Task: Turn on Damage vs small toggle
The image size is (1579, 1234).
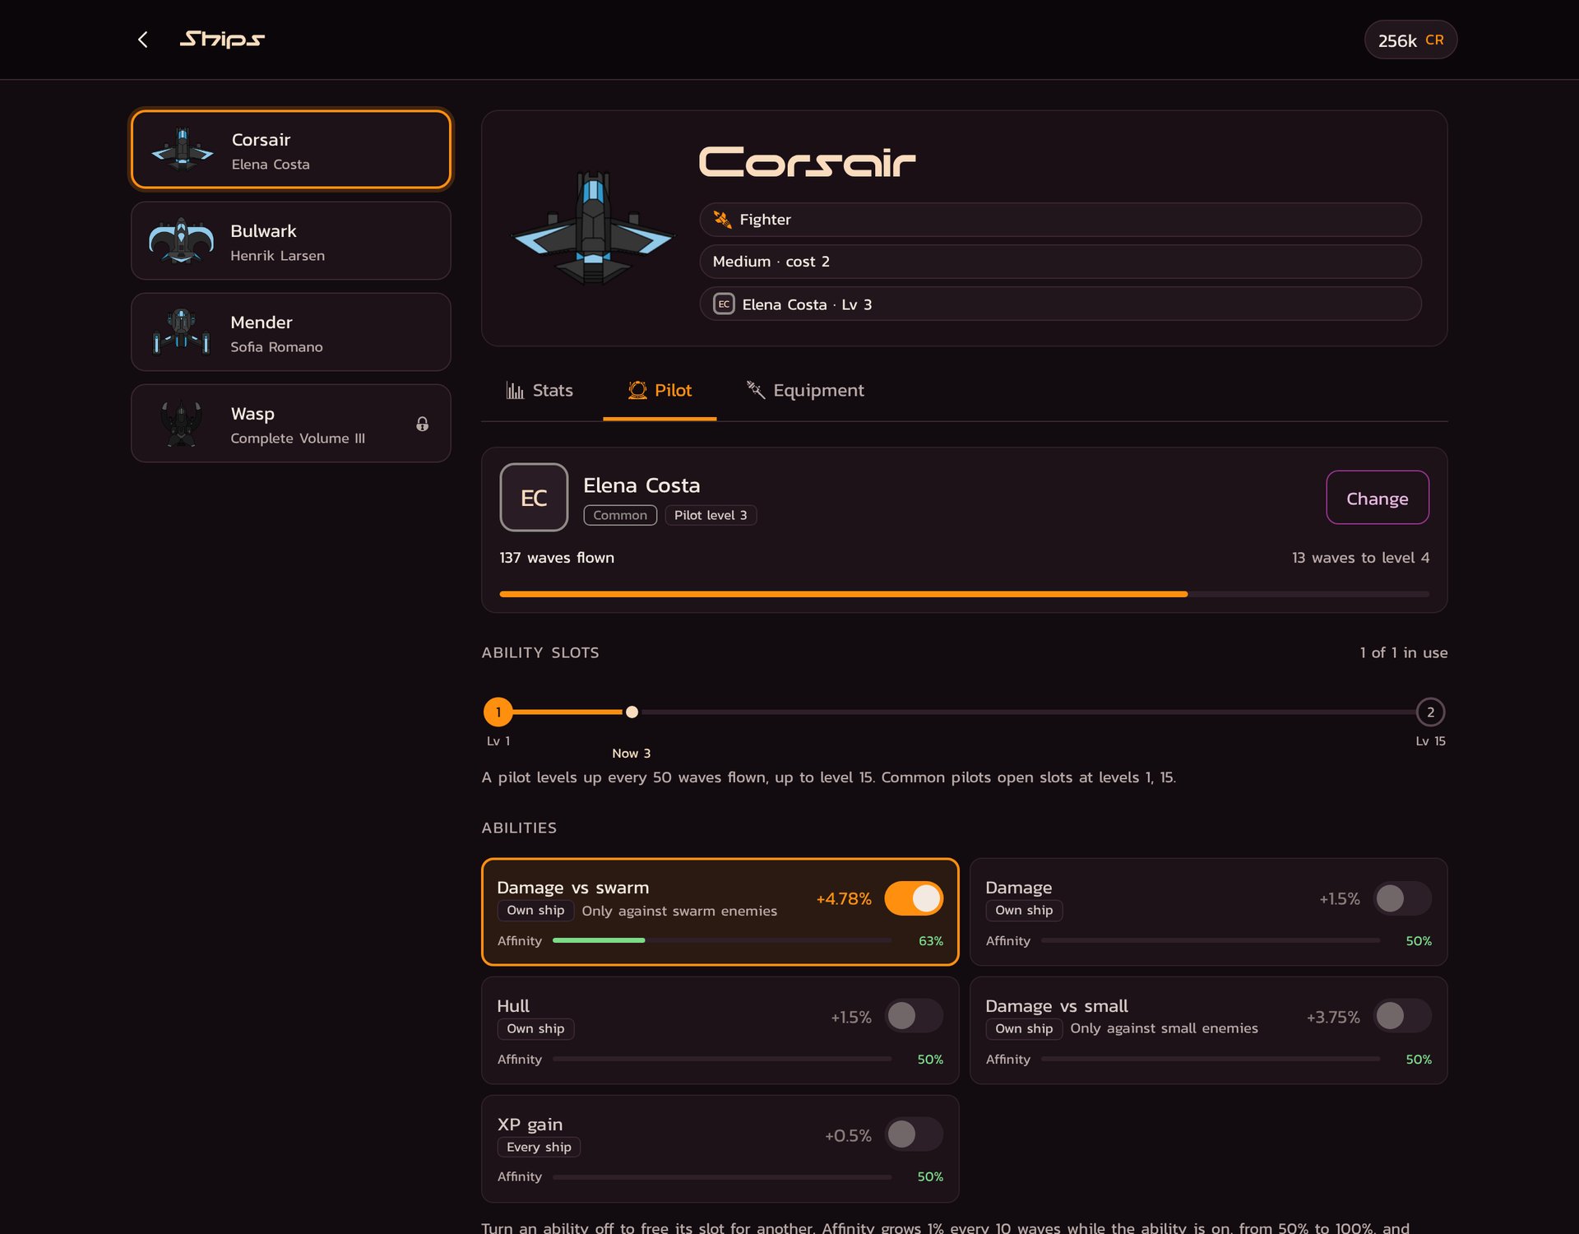Action: tap(1402, 1016)
